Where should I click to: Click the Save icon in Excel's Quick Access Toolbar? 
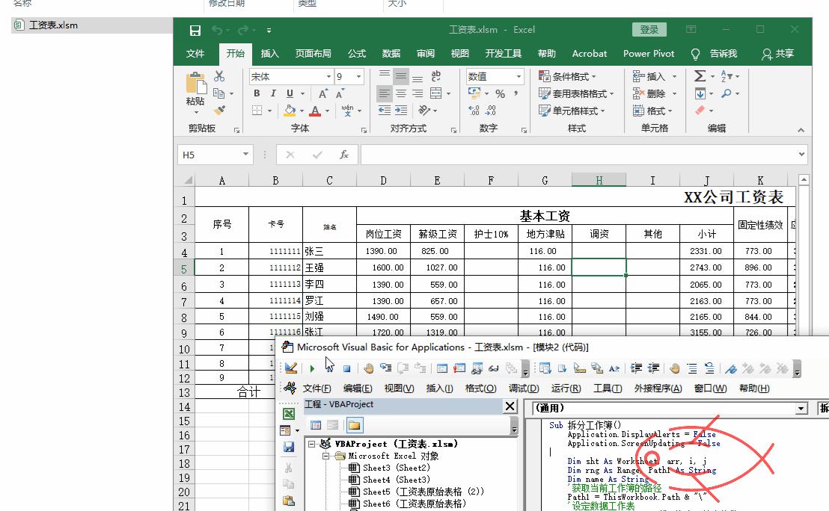[x=195, y=29]
